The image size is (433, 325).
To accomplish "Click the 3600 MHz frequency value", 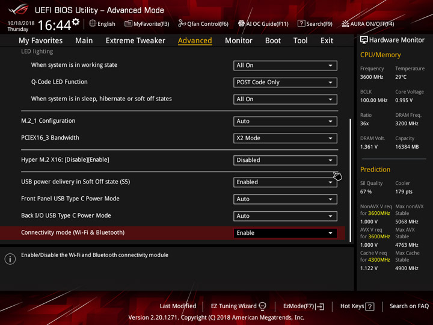I will pos(372,77).
